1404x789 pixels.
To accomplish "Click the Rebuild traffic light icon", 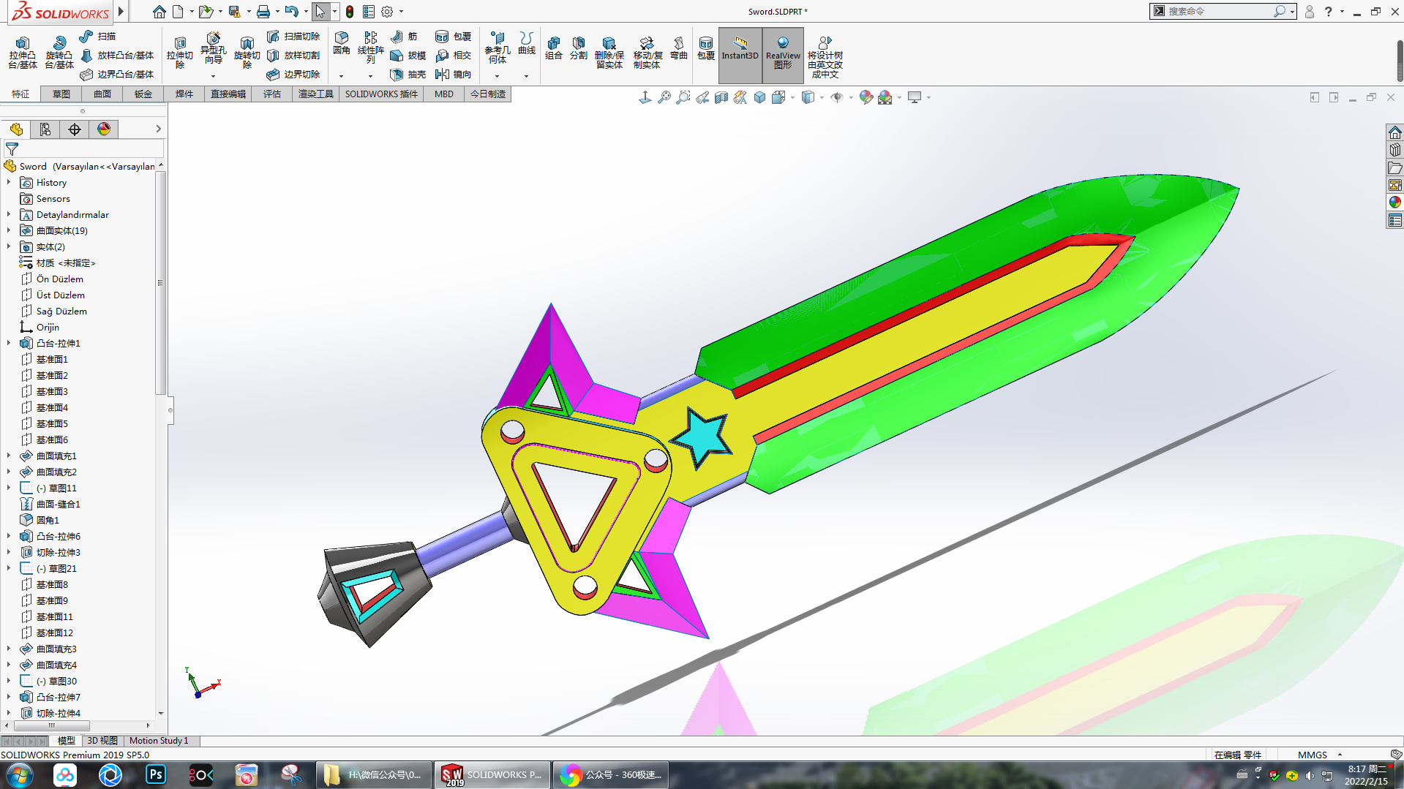I will [x=350, y=12].
